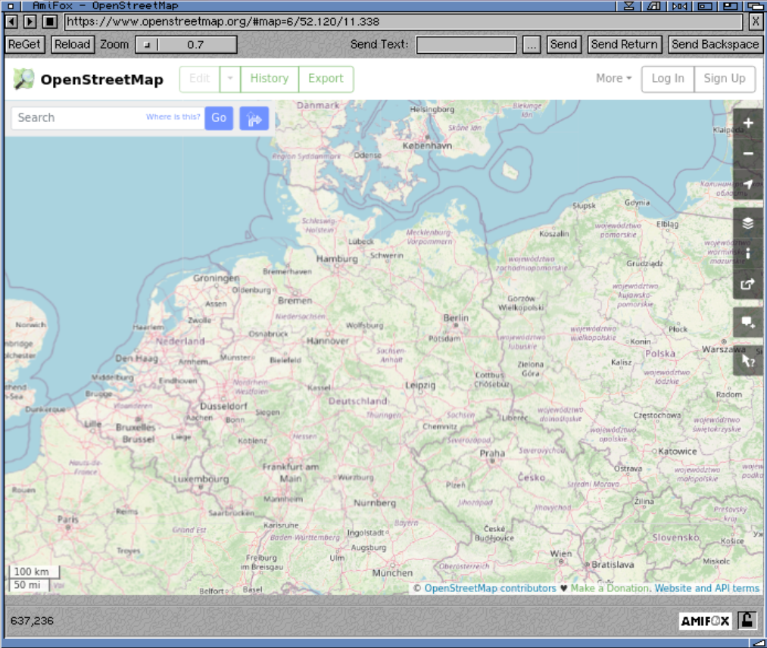The image size is (767, 648).
Task: Click the padlock security icon in status bar
Action: 747,621
